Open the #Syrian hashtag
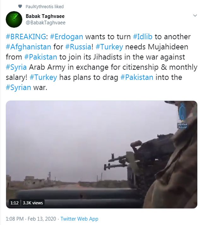The height and width of the screenshot is (225, 202). pos(18,88)
